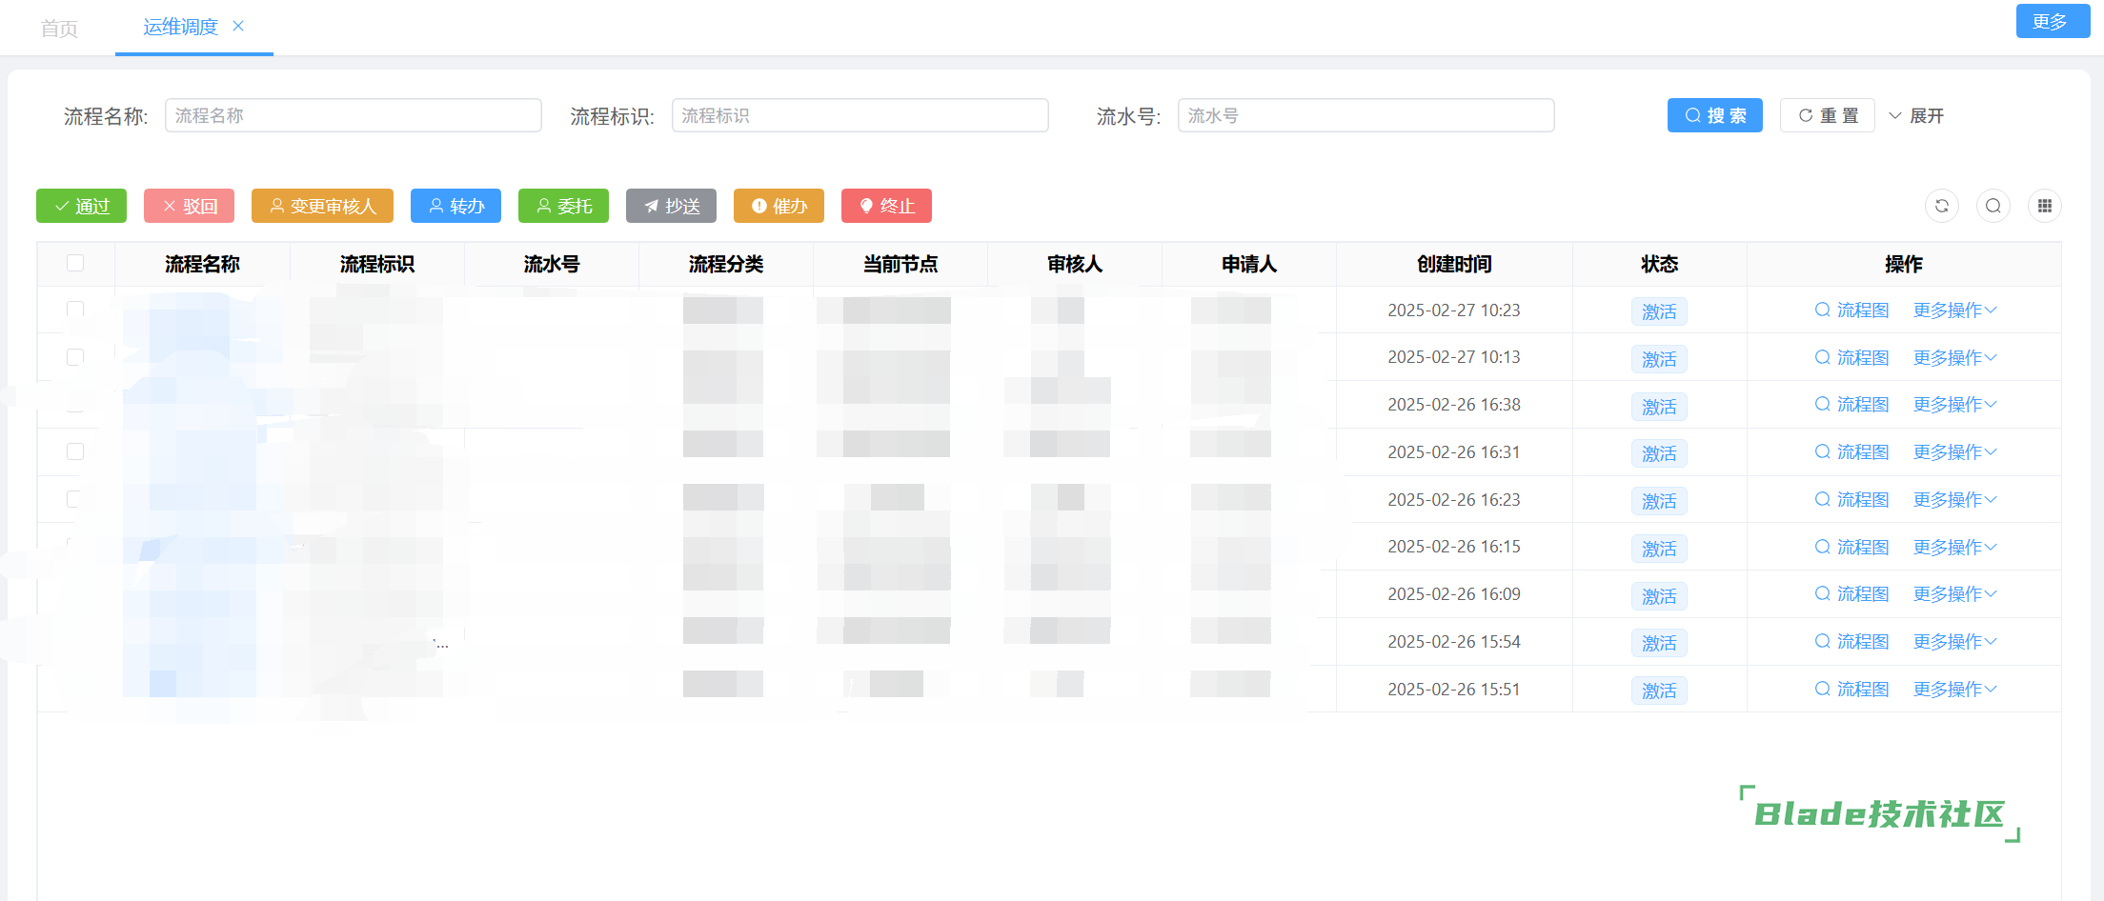Click the 激活 status tag in 2025-02-26 16:09 row
Image resolution: width=2104 pixels, height=901 pixels.
[x=1659, y=596]
